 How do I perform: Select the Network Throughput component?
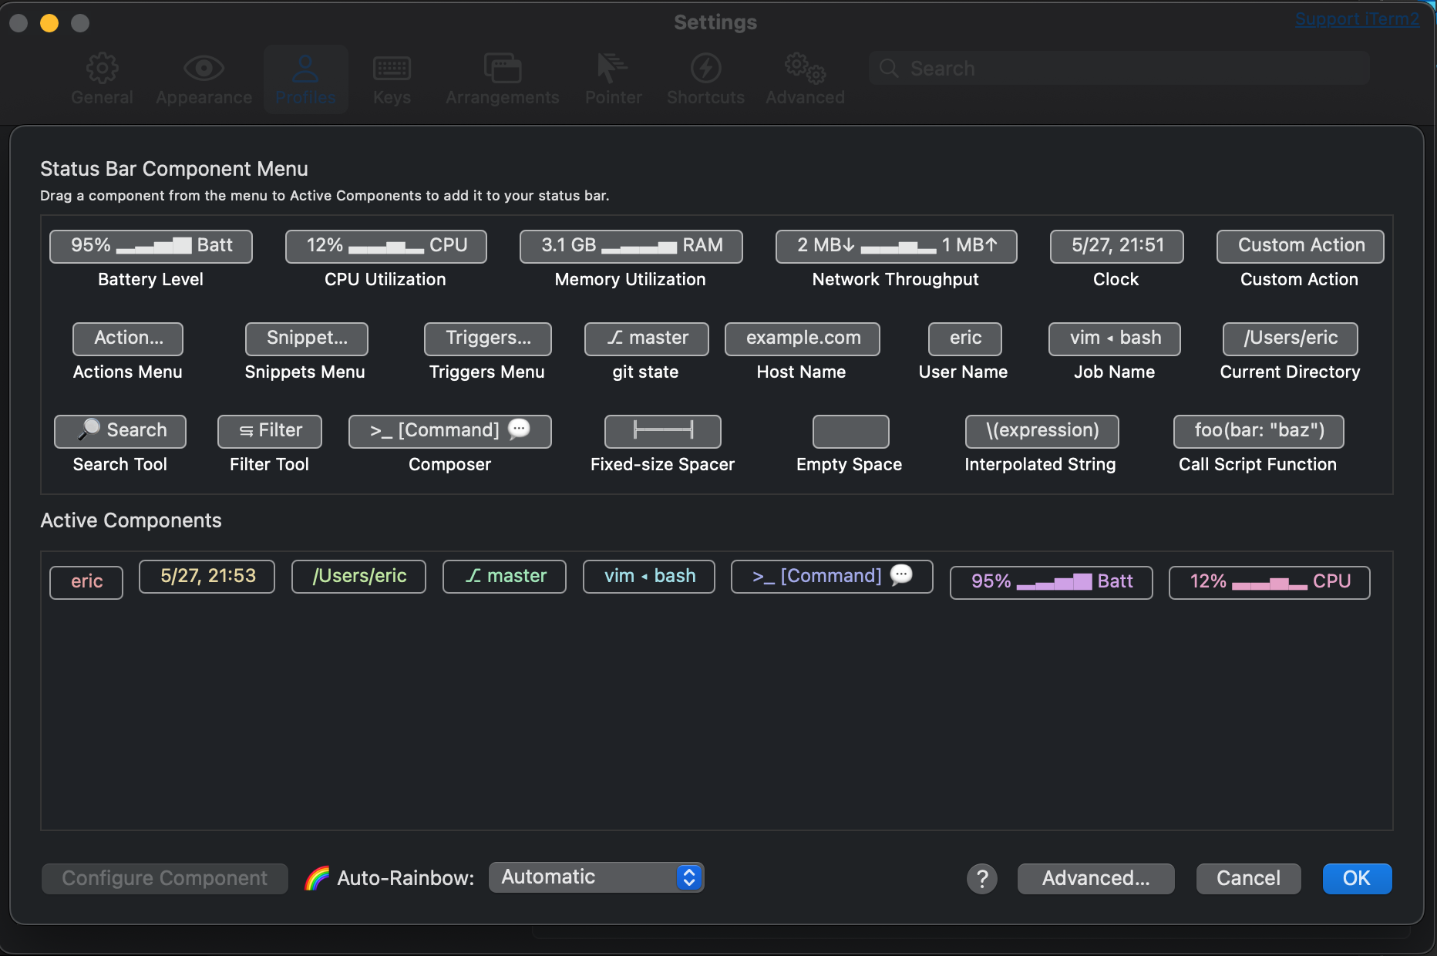896,246
